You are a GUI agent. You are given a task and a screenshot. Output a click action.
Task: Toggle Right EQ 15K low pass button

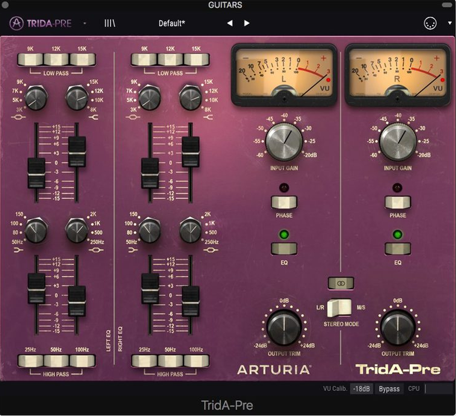(x=196, y=60)
